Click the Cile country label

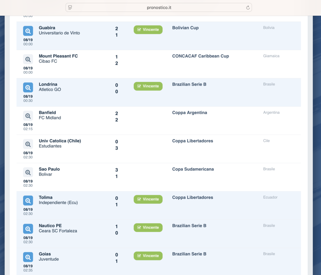pyautogui.click(x=266, y=141)
